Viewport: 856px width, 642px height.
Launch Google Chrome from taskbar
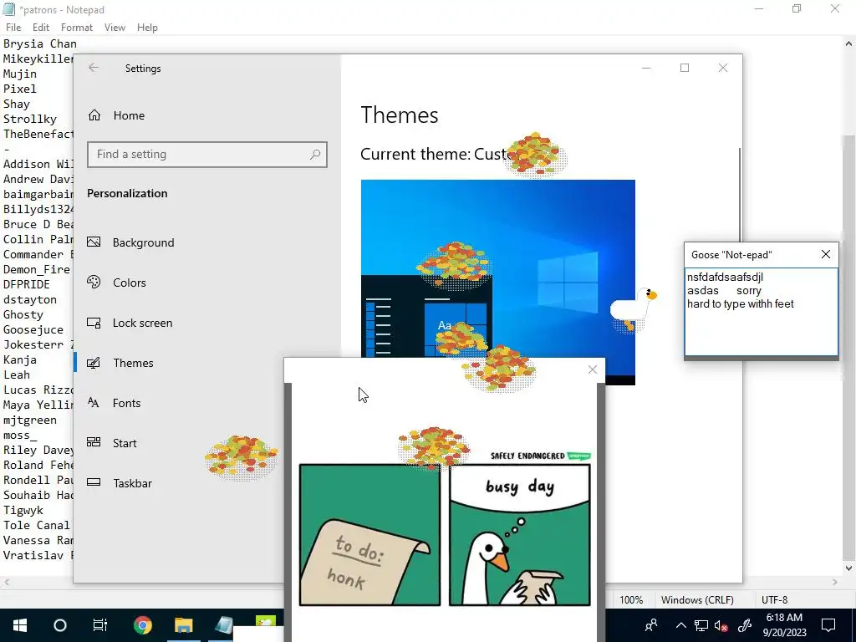click(x=142, y=625)
